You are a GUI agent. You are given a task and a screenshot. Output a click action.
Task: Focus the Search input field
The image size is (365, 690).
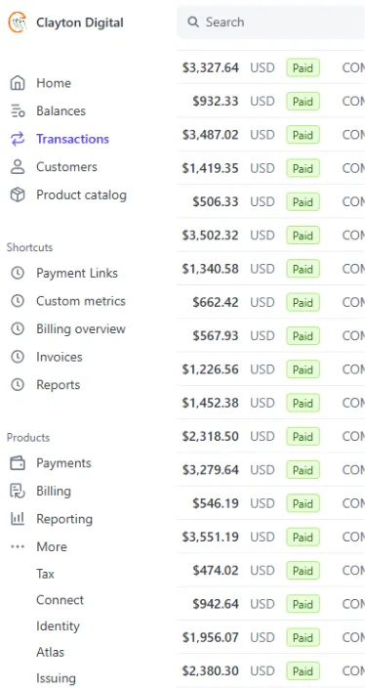(x=271, y=22)
